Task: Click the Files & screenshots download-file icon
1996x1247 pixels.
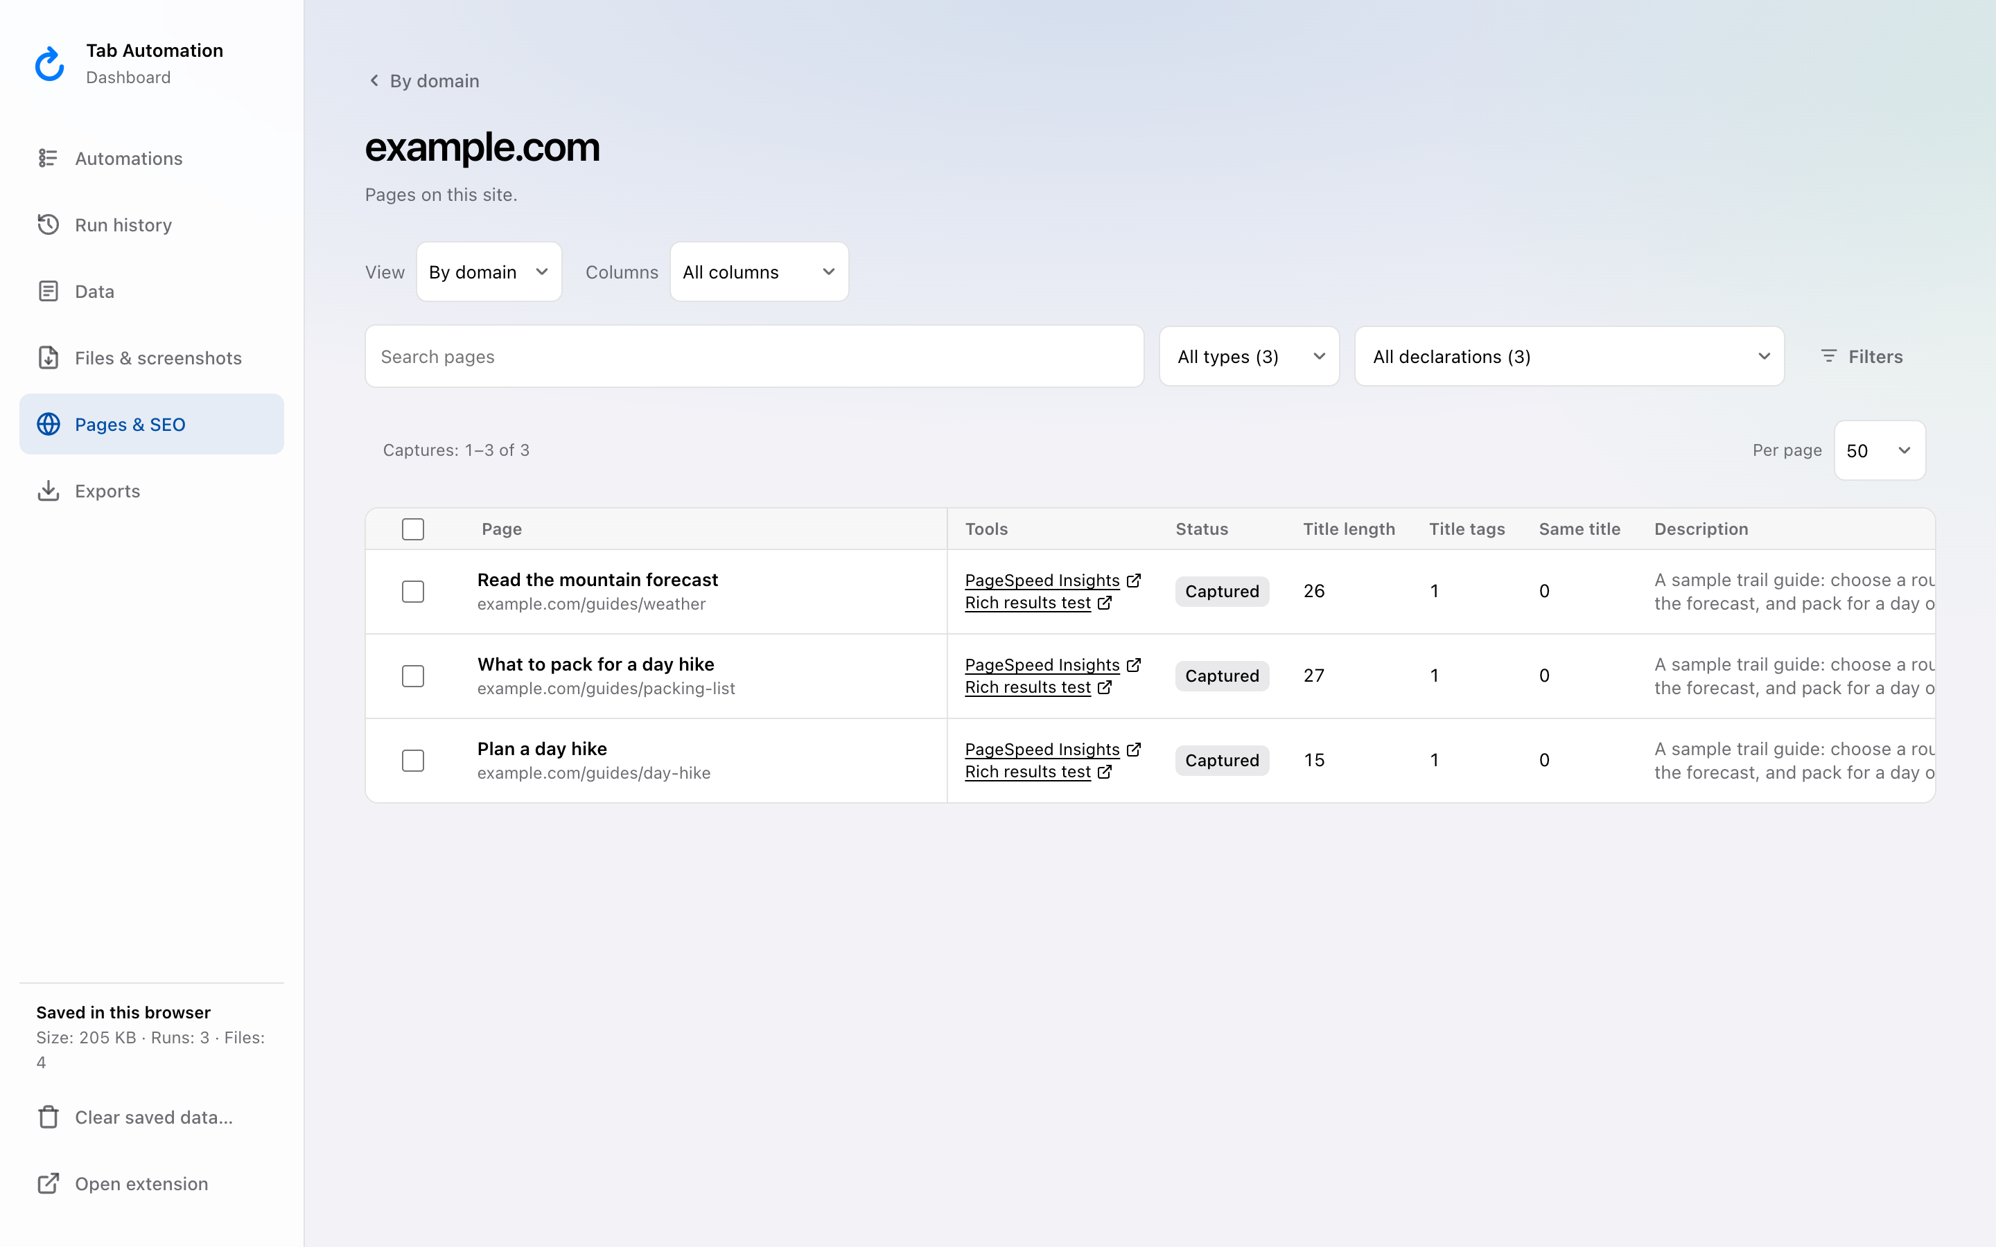Action: [48, 357]
